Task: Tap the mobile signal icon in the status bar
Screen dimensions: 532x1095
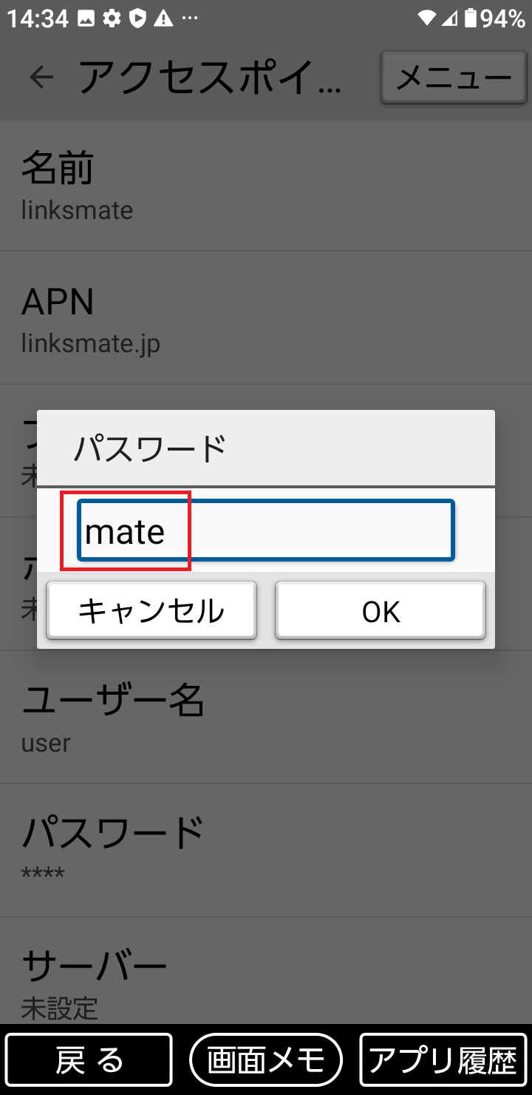Action: click(x=449, y=18)
